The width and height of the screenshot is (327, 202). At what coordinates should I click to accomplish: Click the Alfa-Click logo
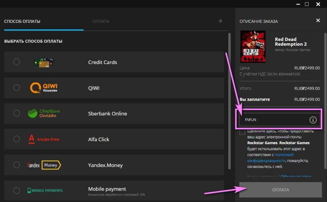click(44, 139)
